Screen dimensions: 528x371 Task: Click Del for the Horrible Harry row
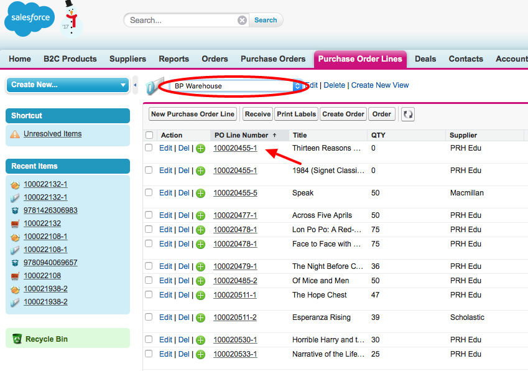click(x=184, y=340)
